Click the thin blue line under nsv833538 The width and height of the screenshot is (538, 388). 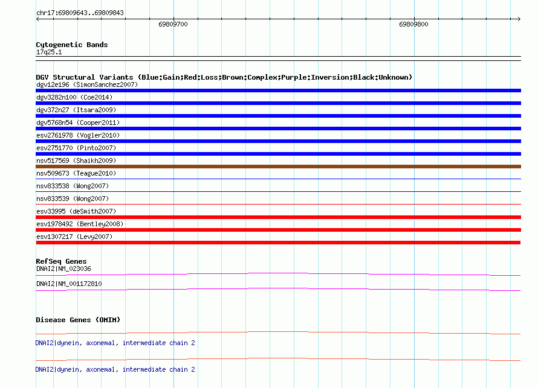click(278, 191)
